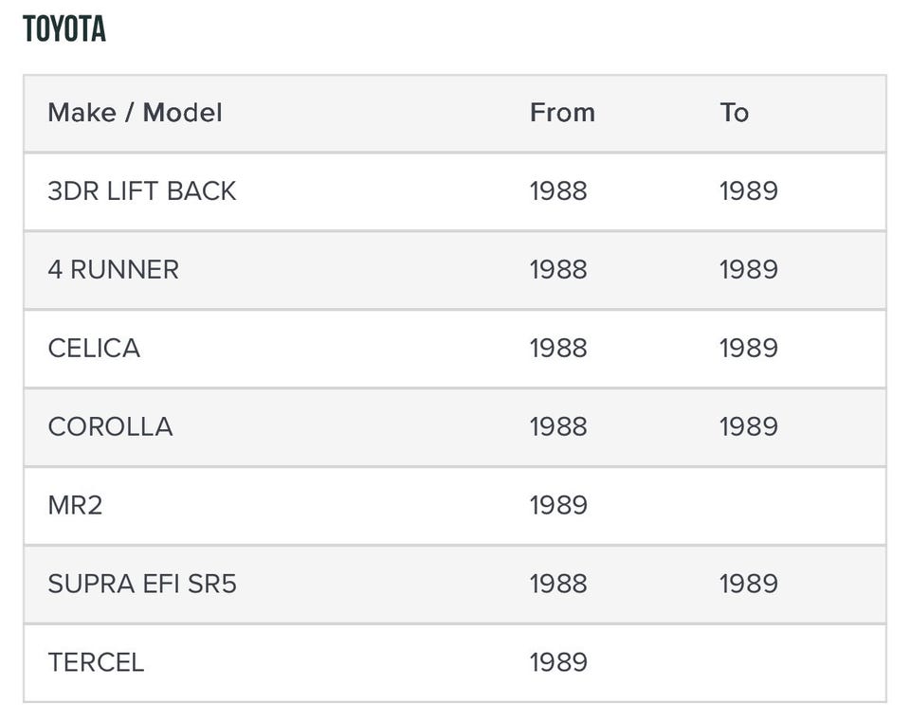Click the To column header
Image resolution: width=910 pixels, height=721 pixels.
(x=734, y=113)
